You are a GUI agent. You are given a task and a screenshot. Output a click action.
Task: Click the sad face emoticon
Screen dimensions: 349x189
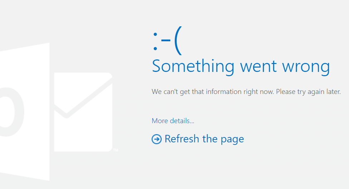(x=168, y=41)
